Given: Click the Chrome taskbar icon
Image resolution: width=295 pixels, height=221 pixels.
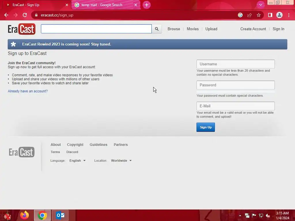Looking at the screenshot, I should (x=42, y=215).
